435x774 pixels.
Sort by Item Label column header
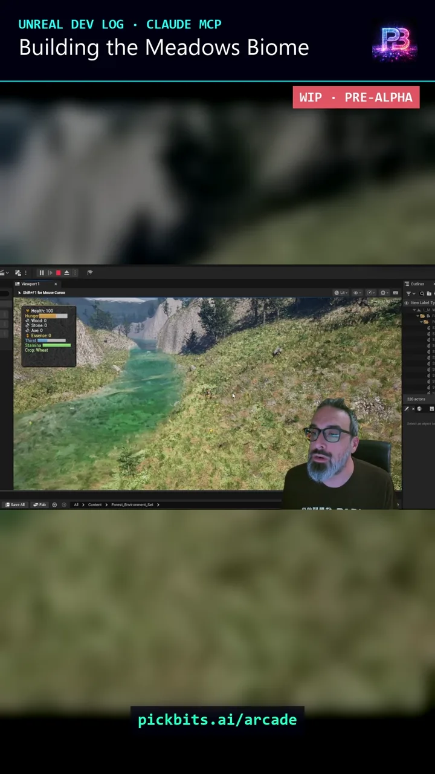tap(420, 302)
